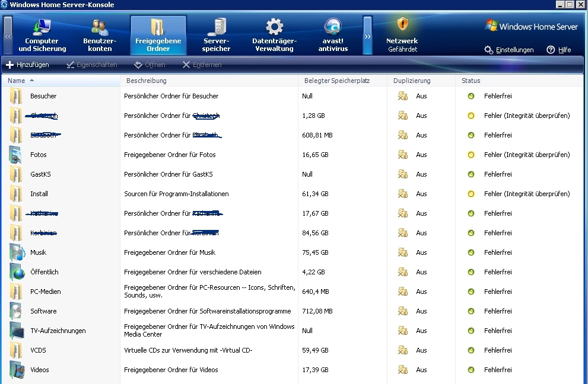Select the Besucher name text

tap(43, 96)
